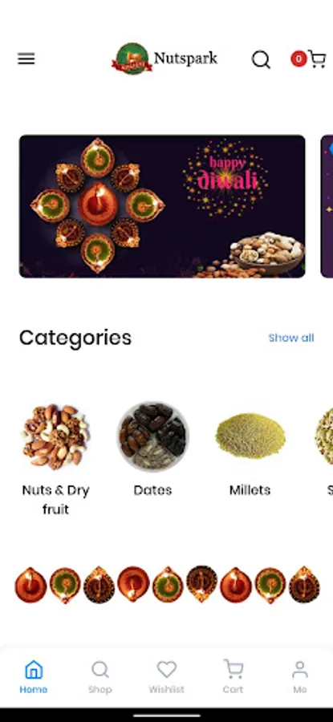Open the cart icon in top header
This screenshot has width=333, height=722.
(317, 59)
